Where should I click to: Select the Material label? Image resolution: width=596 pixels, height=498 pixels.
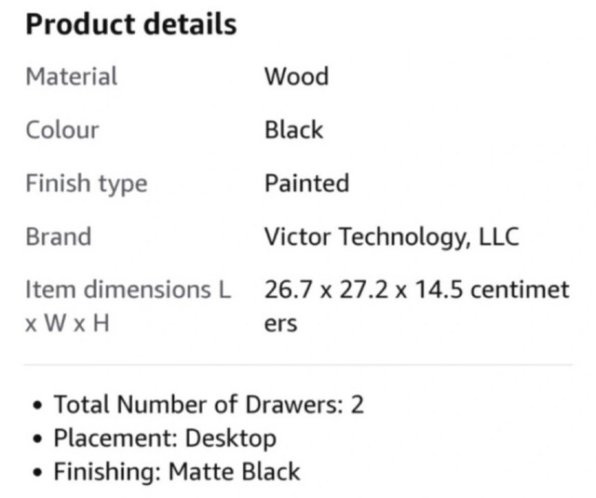(x=72, y=76)
